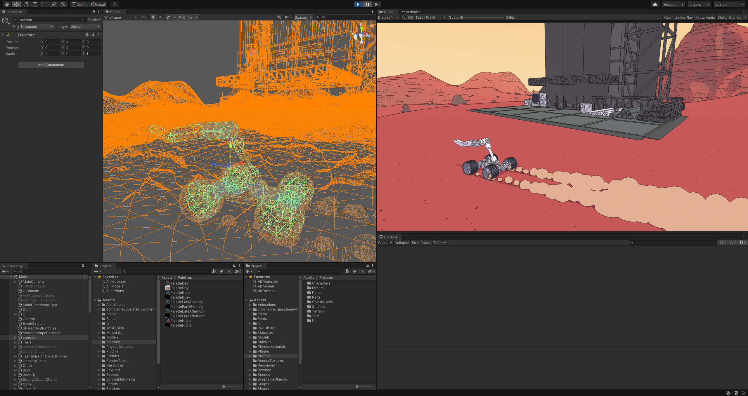Open the Tag Untagged dropdown
This screenshot has width=748, height=396.
(x=37, y=27)
